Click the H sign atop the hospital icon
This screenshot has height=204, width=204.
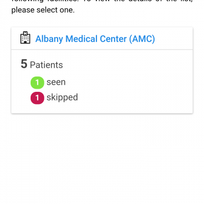[x=25, y=33]
